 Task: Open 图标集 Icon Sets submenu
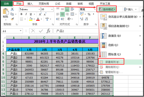[x=121, y=54]
